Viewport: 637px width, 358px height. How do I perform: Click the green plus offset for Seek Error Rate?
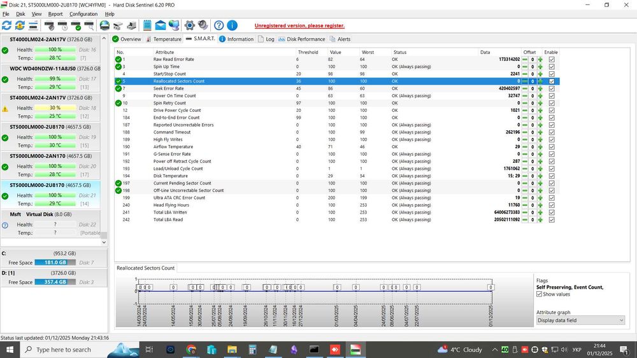[x=540, y=88]
